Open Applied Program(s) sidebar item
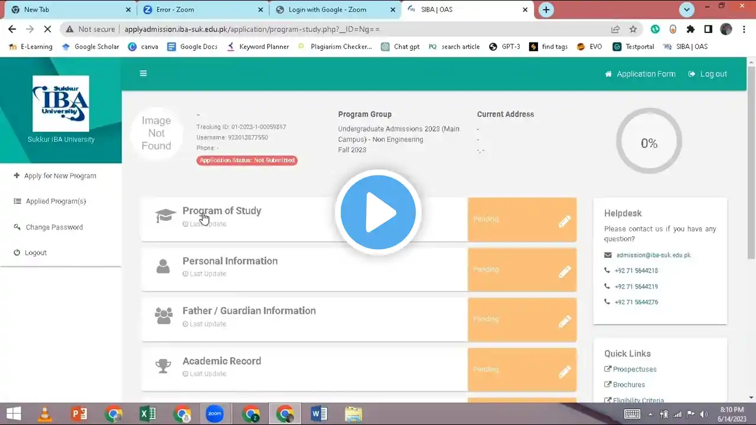 [50, 201]
